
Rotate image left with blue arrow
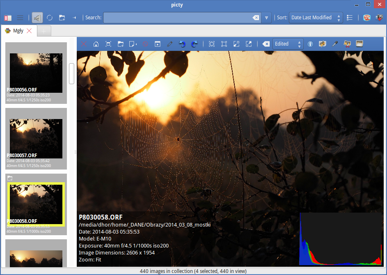coord(182,44)
